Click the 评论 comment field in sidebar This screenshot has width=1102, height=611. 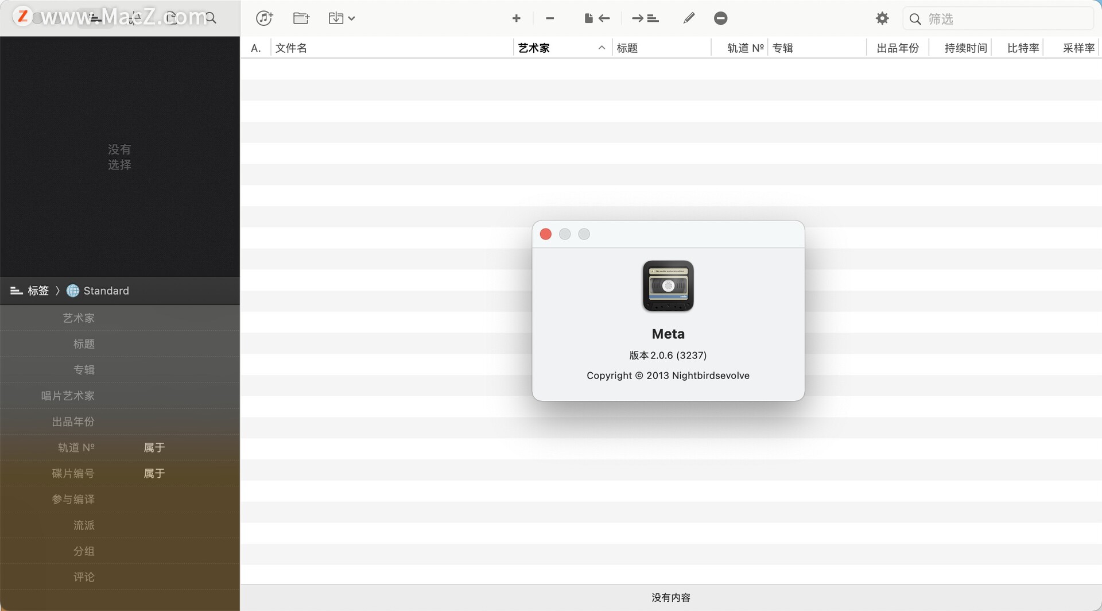(x=120, y=577)
